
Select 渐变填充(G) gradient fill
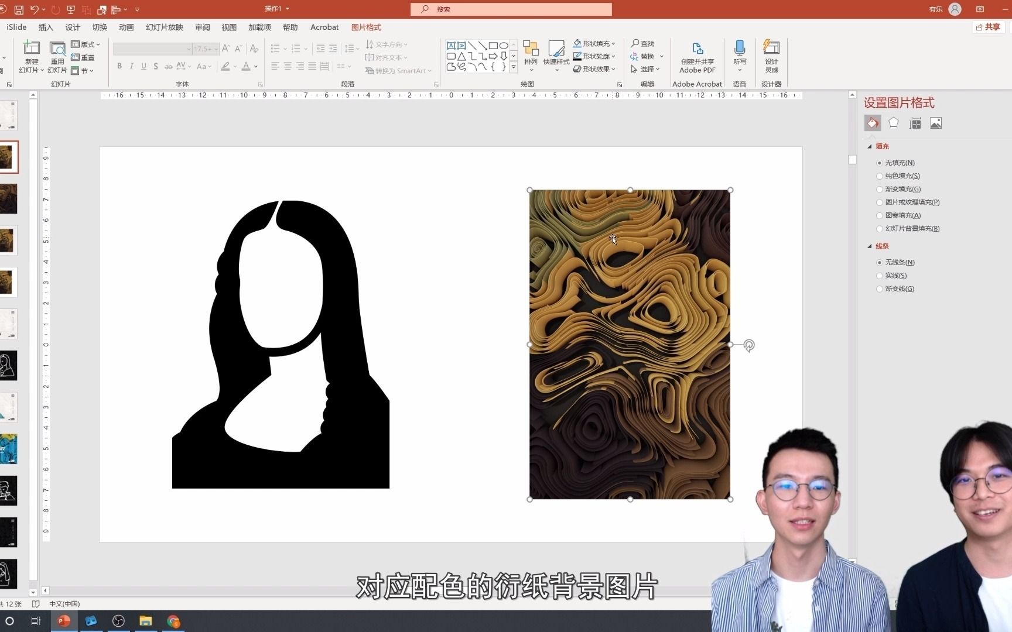tap(898, 189)
